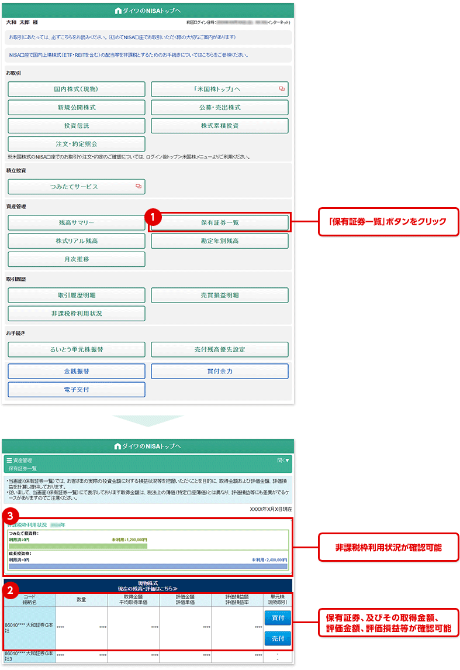Select 投資信託 from the trading menu
Image resolution: width=460 pixels, height=670 pixels.
(x=77, y=126)
